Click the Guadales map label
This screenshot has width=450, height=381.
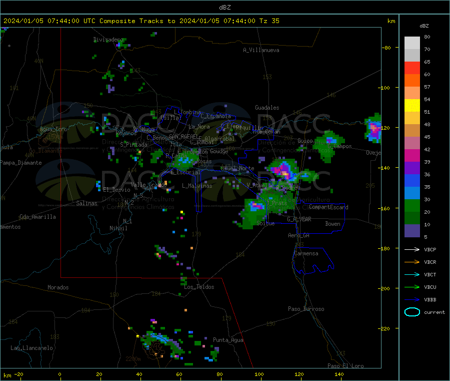[267, 108]
